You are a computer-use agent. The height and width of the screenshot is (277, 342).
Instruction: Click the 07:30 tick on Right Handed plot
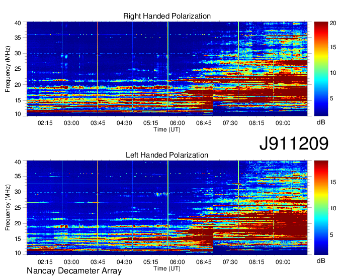click(x=230, y=123)
